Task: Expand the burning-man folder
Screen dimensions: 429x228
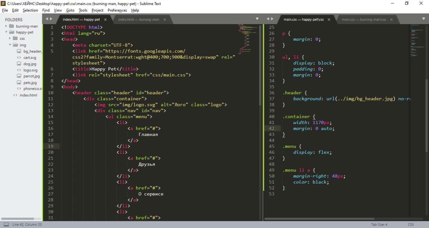Action: 6,26
